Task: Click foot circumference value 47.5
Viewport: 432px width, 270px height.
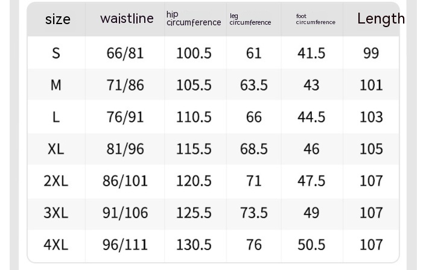Action: click(x=311, y=180)
